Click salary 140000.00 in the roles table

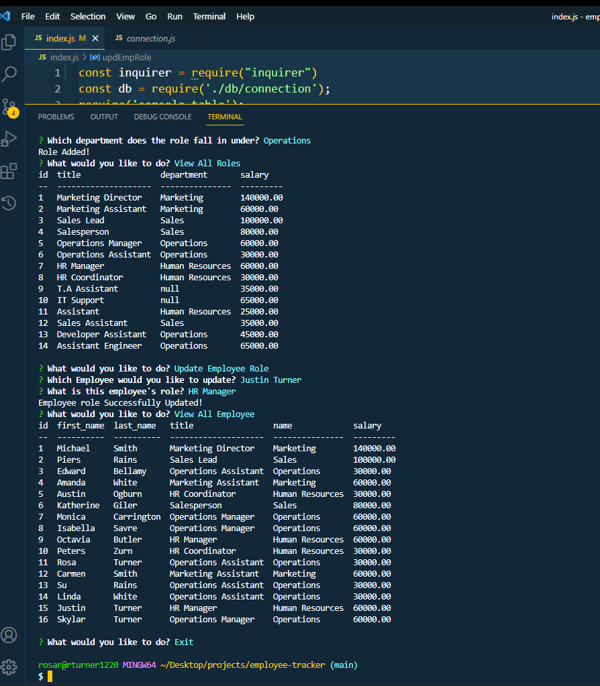coord(262,197)
